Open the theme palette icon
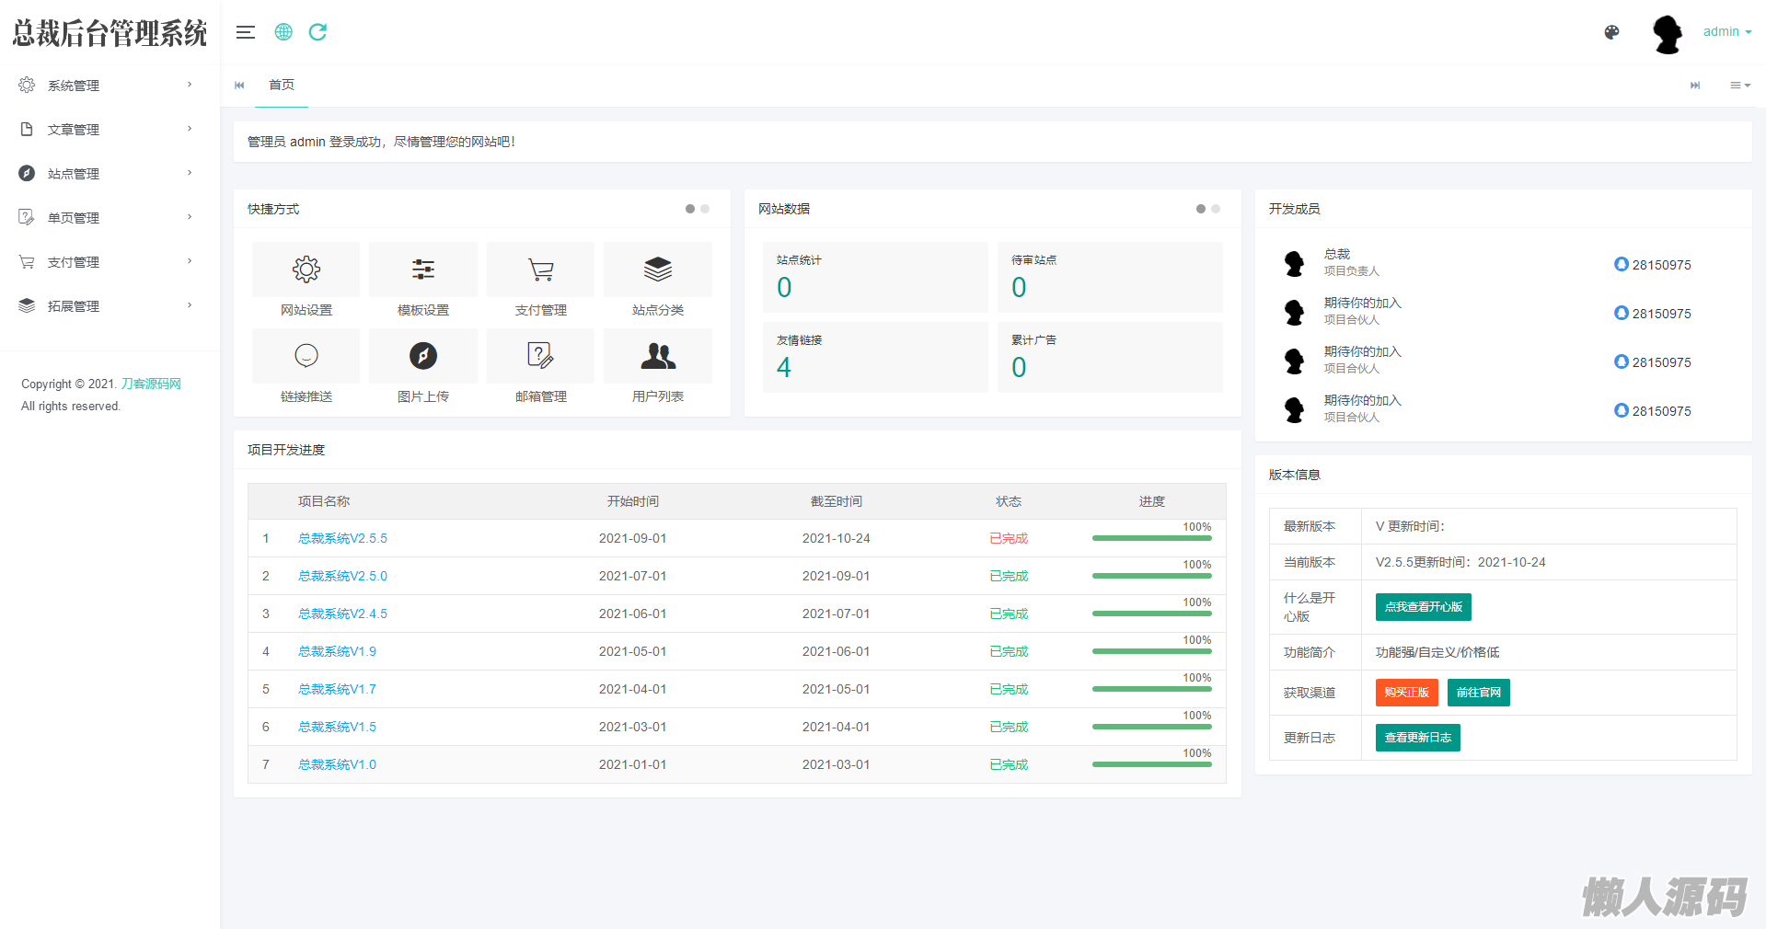Image resolution: width=1766 pixels, height=929 pixels. [1611, 32]
